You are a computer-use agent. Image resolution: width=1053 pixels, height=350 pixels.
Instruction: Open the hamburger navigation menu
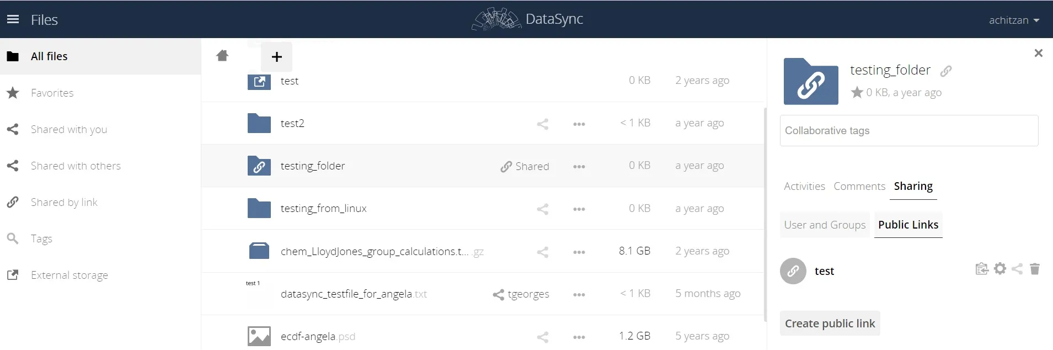tap(13, 19)
